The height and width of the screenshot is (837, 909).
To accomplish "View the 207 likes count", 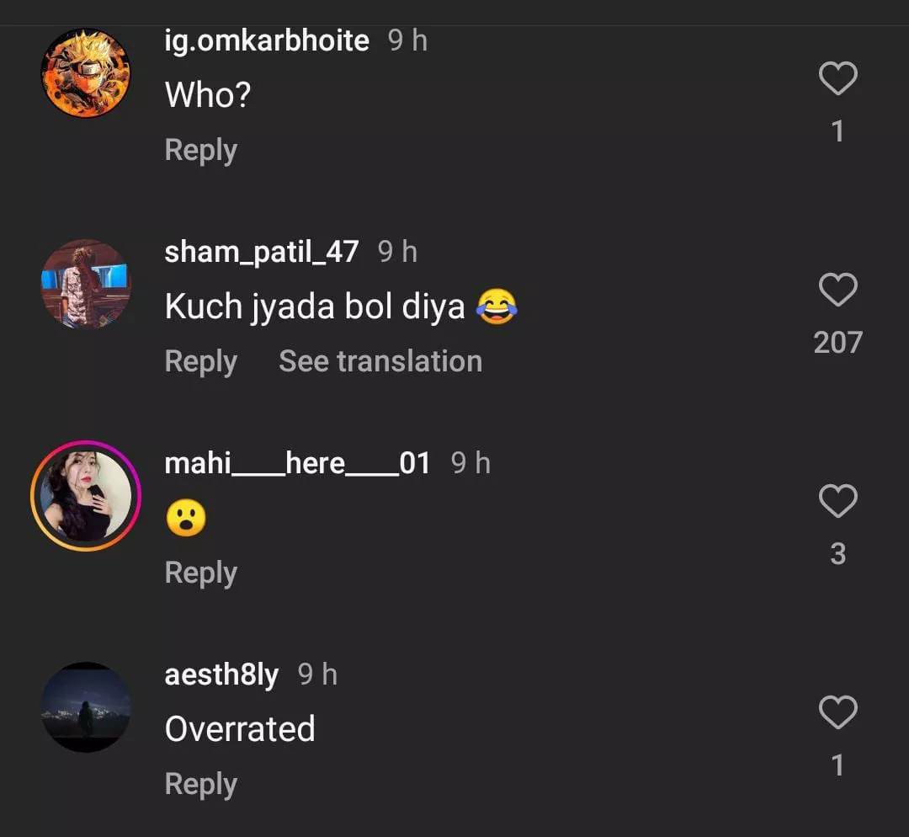I will [x=837, y=343].
